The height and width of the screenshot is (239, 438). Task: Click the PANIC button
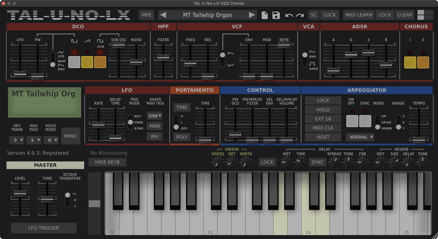click(x=71, y=136)
